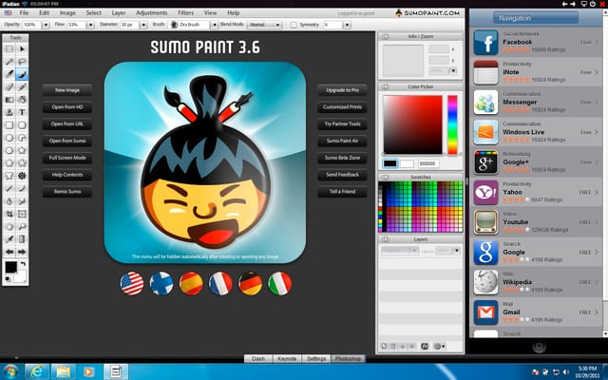Expand the Symmetry count dropdown
The image size is (608, 380).
click(347, 25)
